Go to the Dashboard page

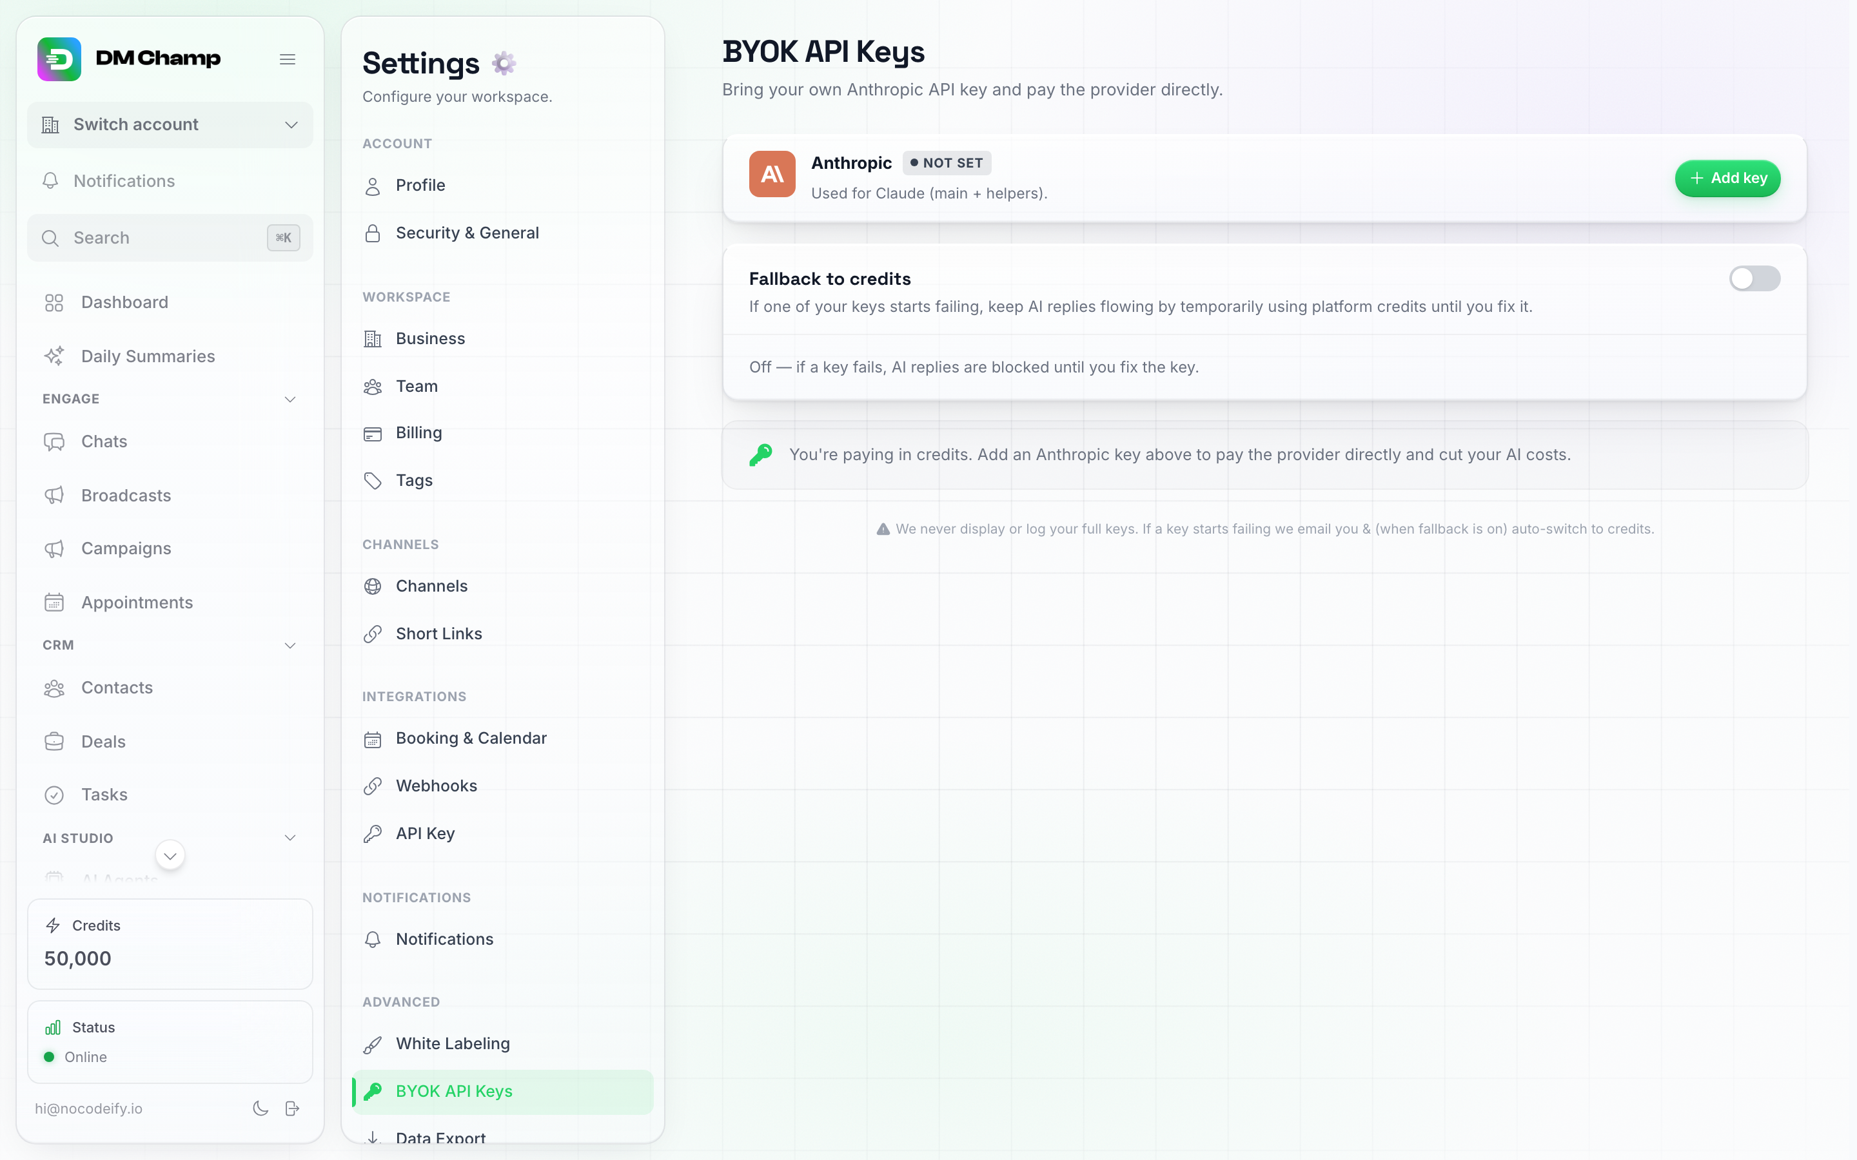click(170, 302)
